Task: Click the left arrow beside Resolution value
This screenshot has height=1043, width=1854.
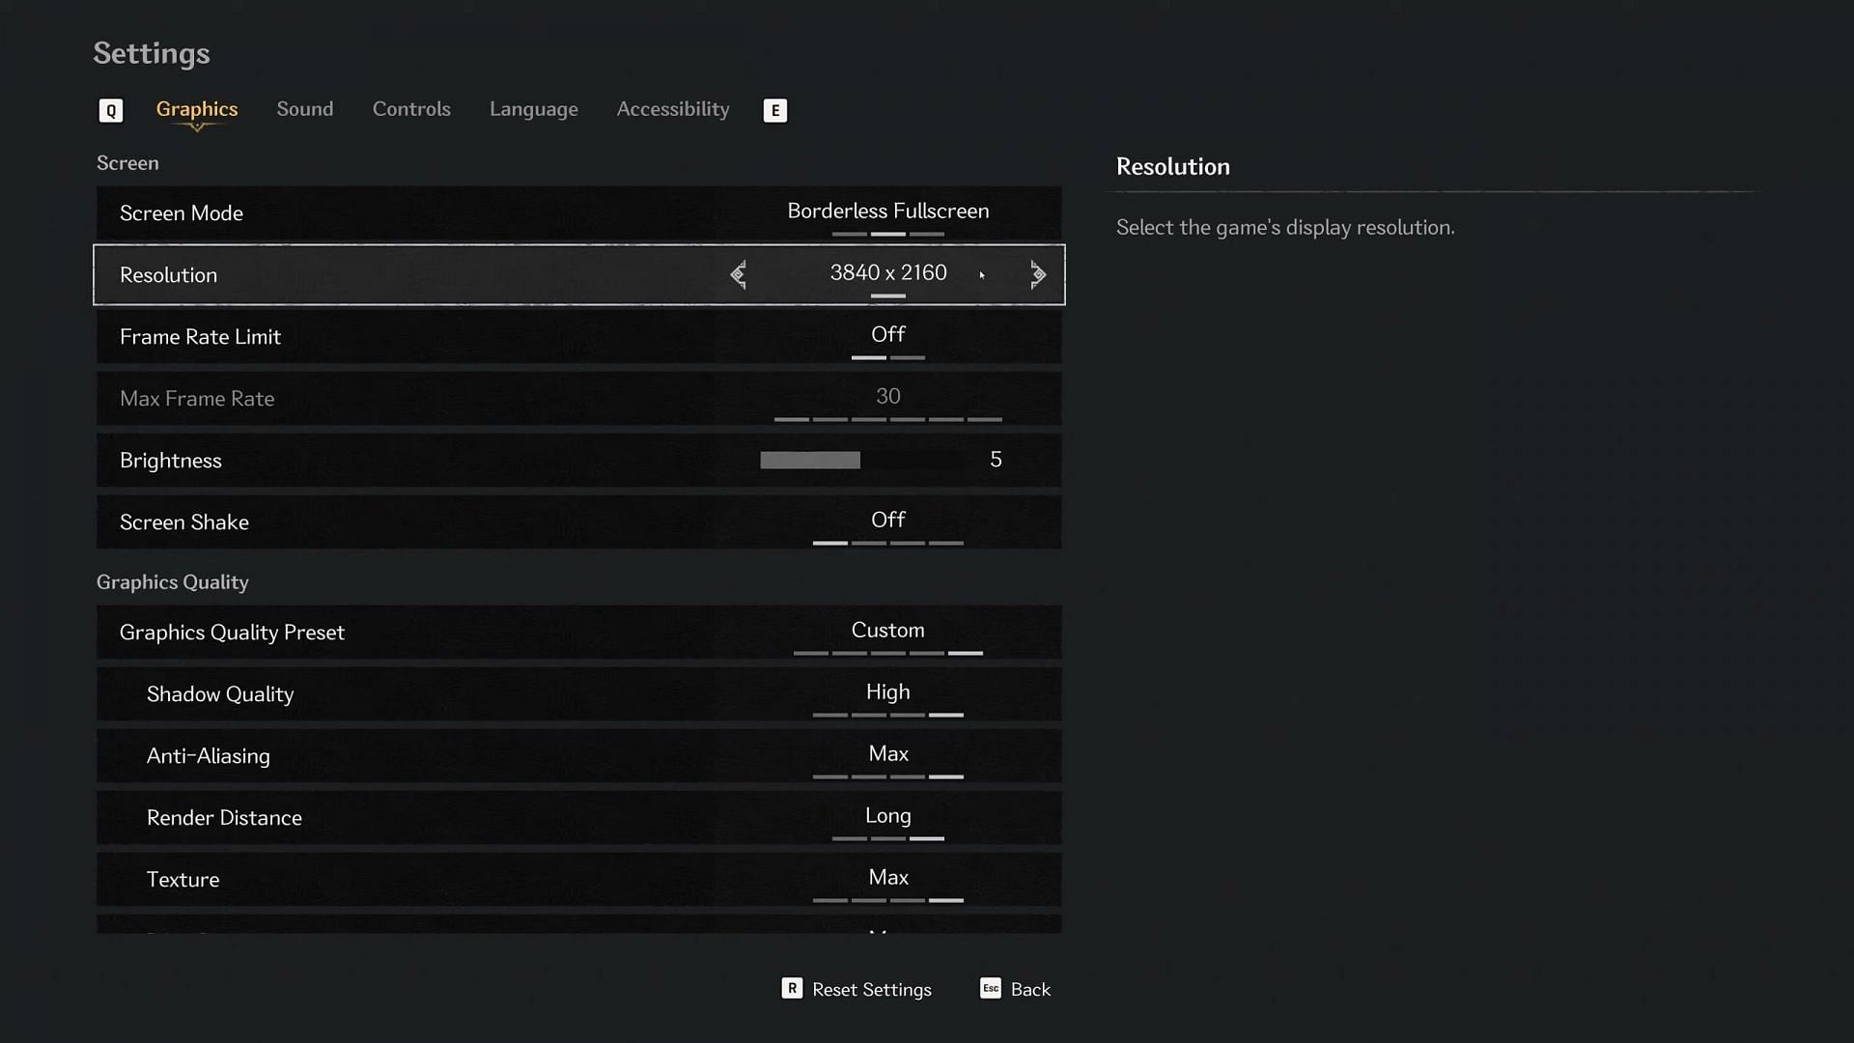Action: [x=739, y=274]
